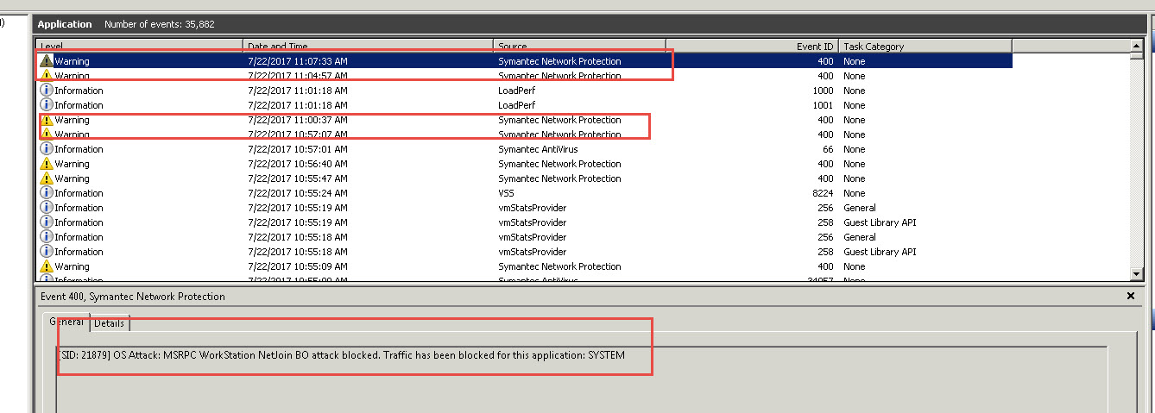Screen dimensions: 1155x413
Task: Click warning icon of 10:55:09 AM event
Action: click(47, 266)
